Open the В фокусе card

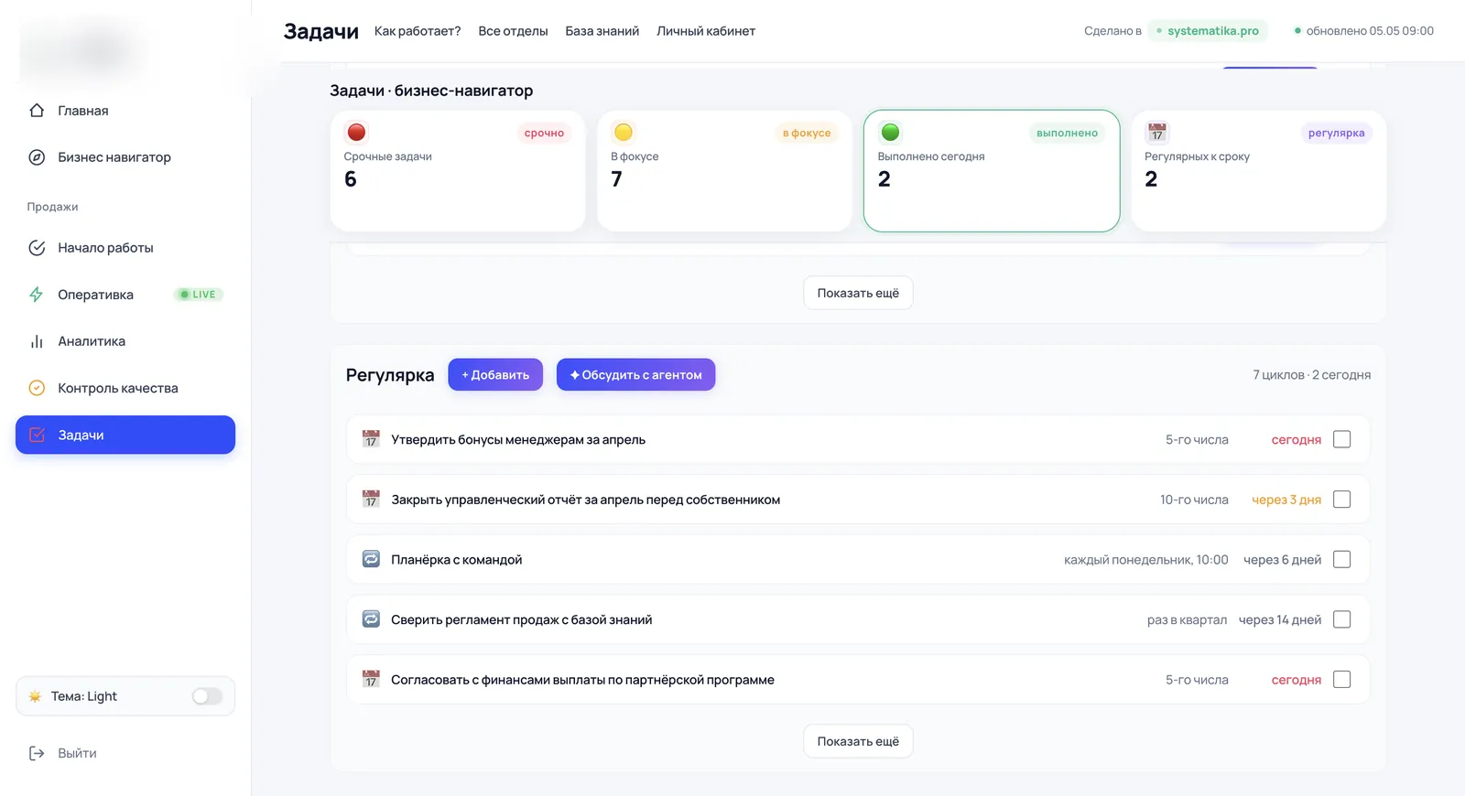coord(724,171)
